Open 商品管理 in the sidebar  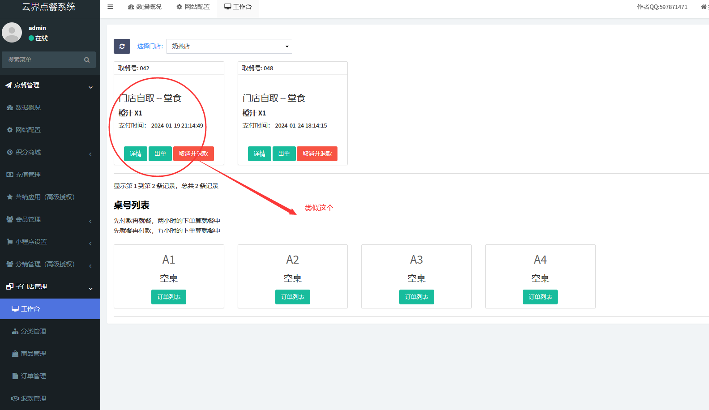(33, 354)
